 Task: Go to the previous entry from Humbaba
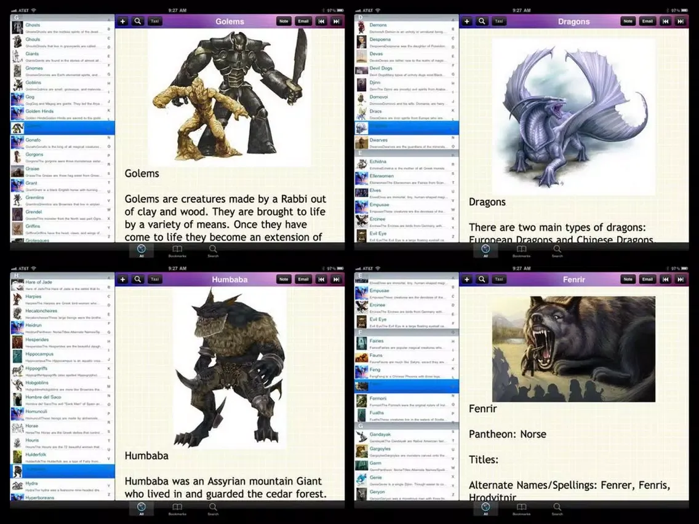coord(321,279)
